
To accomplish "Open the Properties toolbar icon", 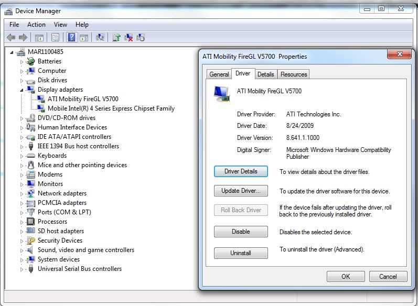I will [x=55, y=38].
